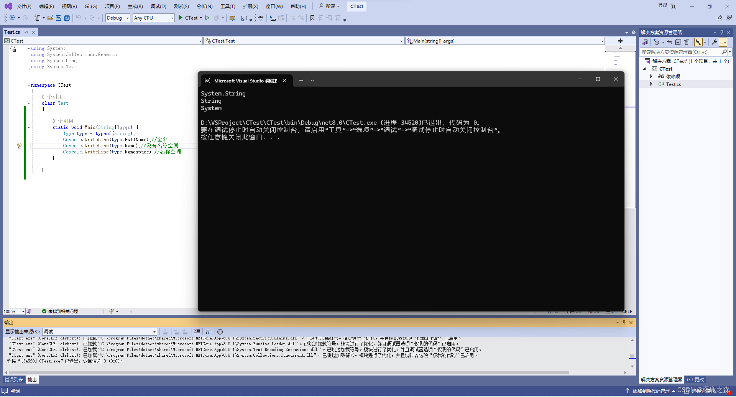Save the current file with Save icon
This screenshot has width=736, height=397.
(59, 18)
